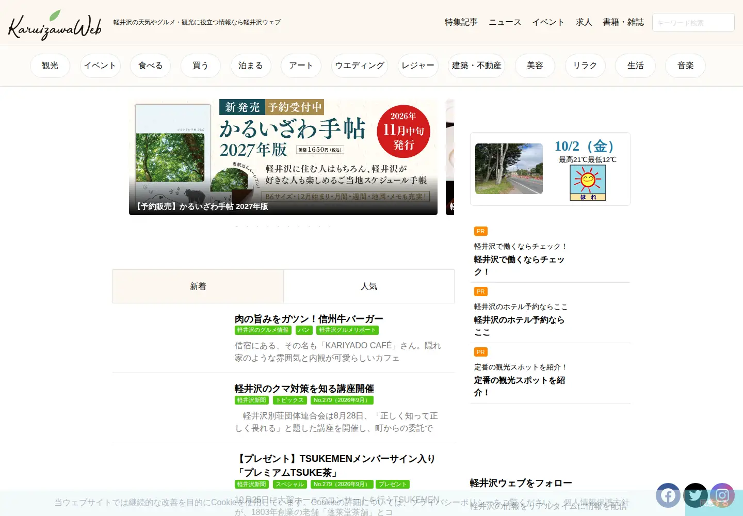Click the keyword search field

coord(693,23)
